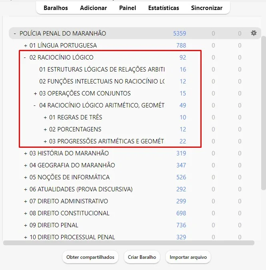Image resolution: width=266 pixels, height=270 pixels.
Task: Open 01 ESTRUTURAS LÓGICAS DE RELAÇÕES deck
Action: (102, 69)
